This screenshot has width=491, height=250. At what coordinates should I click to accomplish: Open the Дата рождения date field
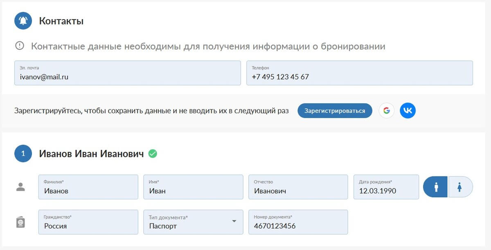[x=386, y=187]
